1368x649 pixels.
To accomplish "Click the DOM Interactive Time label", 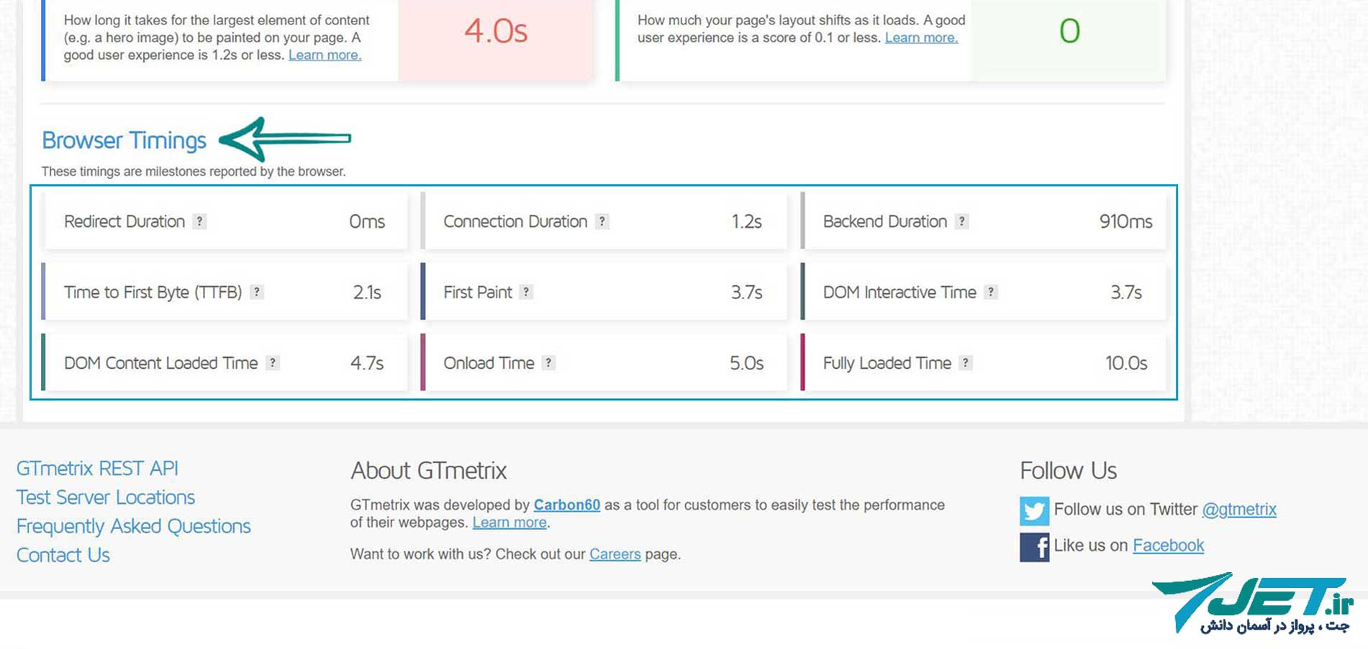I will 900,292.
